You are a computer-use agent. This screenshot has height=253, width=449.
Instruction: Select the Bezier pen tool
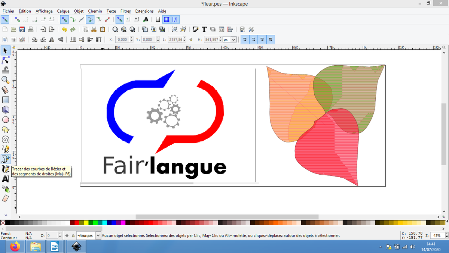pyautogui.click(x=5, y=159)
